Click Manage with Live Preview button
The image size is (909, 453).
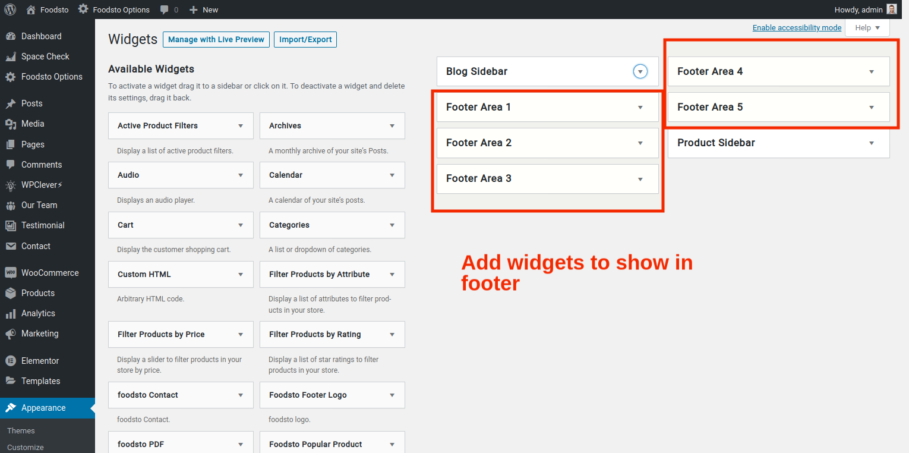(216, 40)
